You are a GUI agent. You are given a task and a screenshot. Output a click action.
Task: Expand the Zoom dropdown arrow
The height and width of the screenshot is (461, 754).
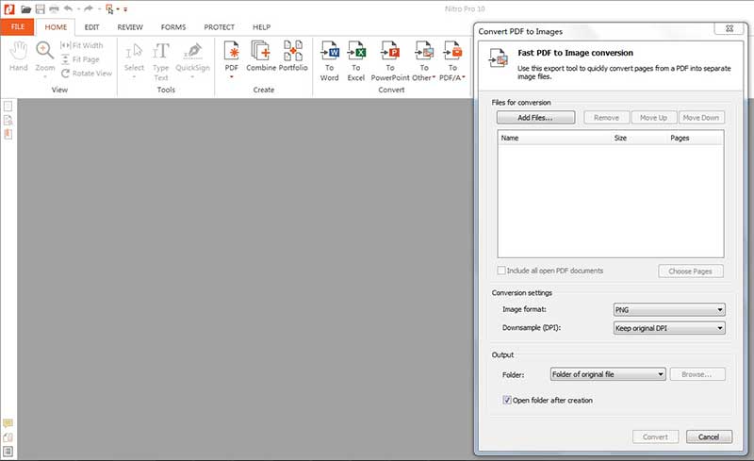pos(44,77)
